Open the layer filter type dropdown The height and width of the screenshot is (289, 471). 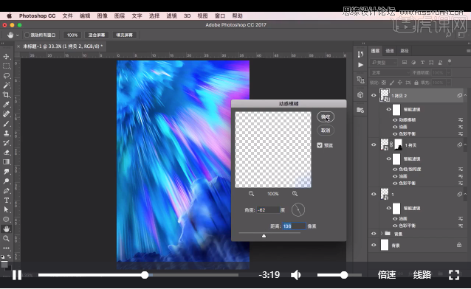coord(384,63)
